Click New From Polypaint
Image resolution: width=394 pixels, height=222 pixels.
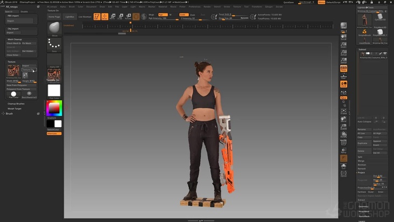click(x=22, y=85)
